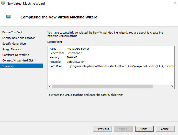The image size is (178, 135).
Task: Click left arrow of description scrollbar
Action: (x=50, y=86)
